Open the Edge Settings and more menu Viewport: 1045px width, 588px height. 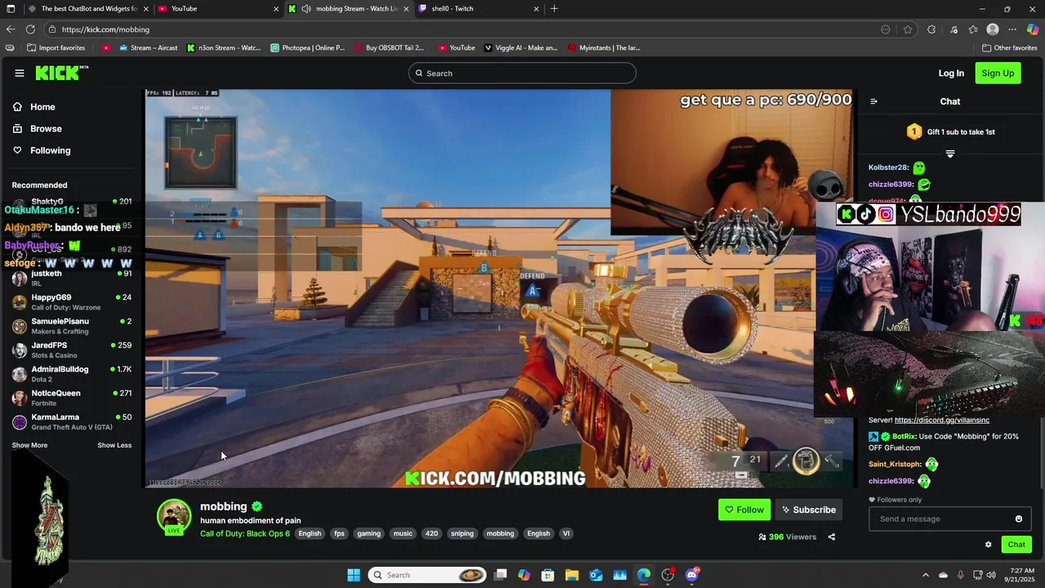1013,29
